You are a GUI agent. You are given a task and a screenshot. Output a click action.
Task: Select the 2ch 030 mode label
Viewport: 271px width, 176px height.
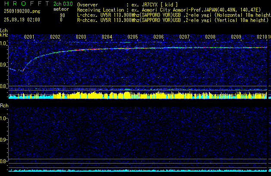pos(63,3)
